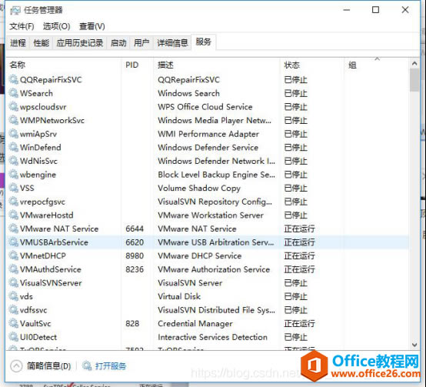Click the WMI Performance Adapter description
The image size is (426, 387).
[x=208, y=134]
